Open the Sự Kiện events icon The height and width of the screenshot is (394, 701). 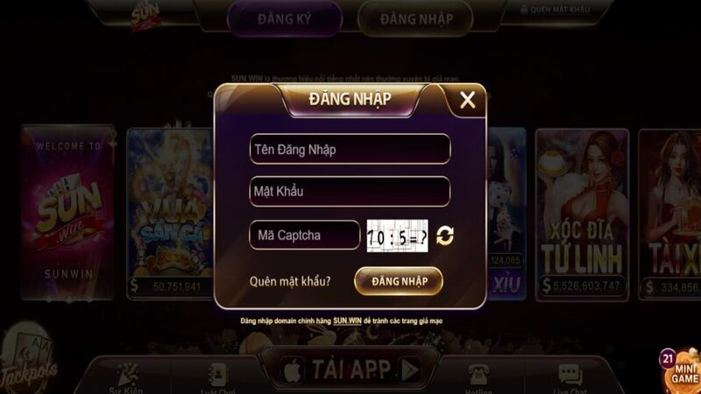pyautogui.click(x=127, y=375)
